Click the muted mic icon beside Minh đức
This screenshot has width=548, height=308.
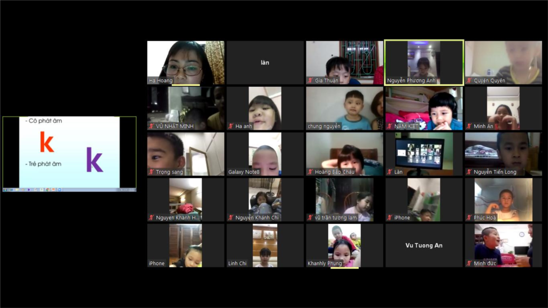click(x=469, y=264)
